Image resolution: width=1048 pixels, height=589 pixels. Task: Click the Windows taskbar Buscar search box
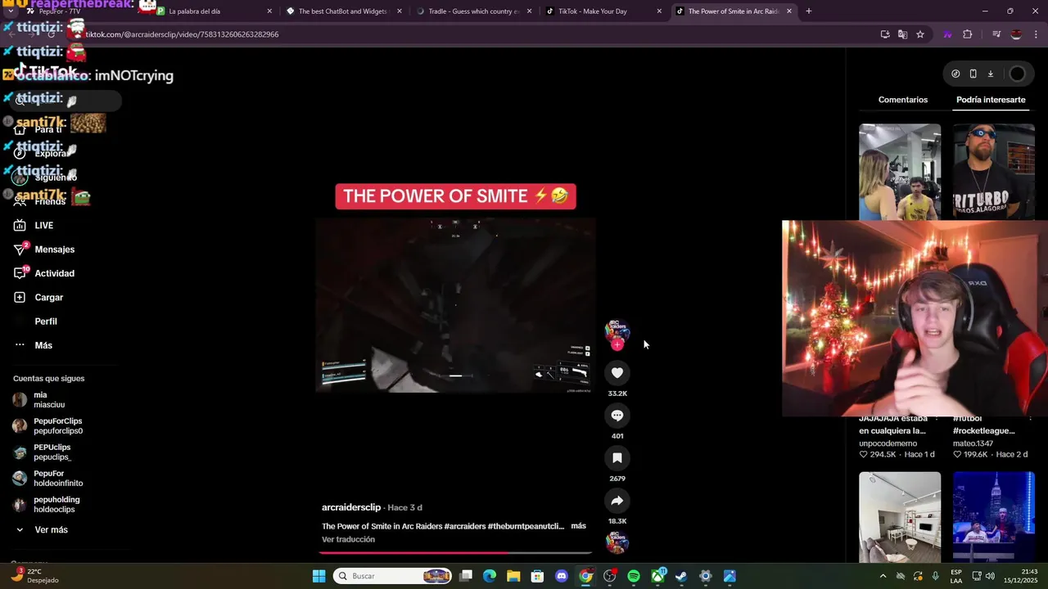coord(393,576)
